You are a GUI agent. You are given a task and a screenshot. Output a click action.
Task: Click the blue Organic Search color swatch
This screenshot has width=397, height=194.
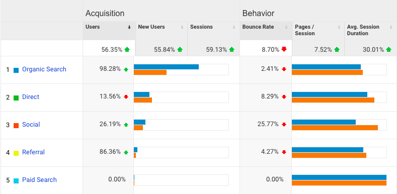tap(16, 70)
